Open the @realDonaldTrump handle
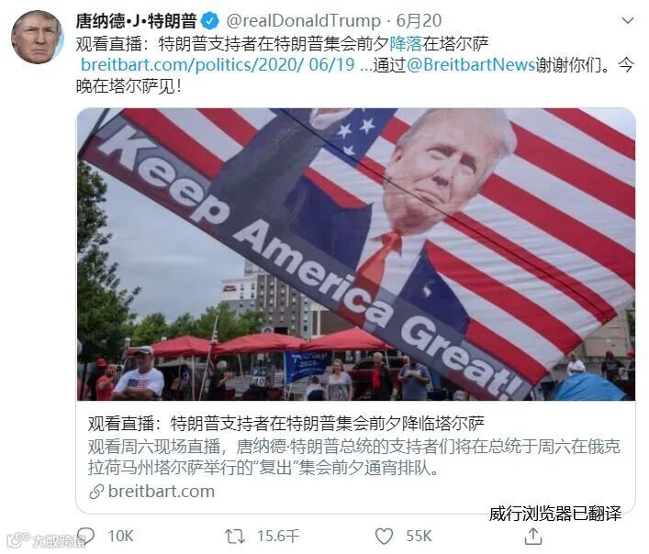This screenshot has width=649, height=554. pyautogui.click(x=304, y=21)
